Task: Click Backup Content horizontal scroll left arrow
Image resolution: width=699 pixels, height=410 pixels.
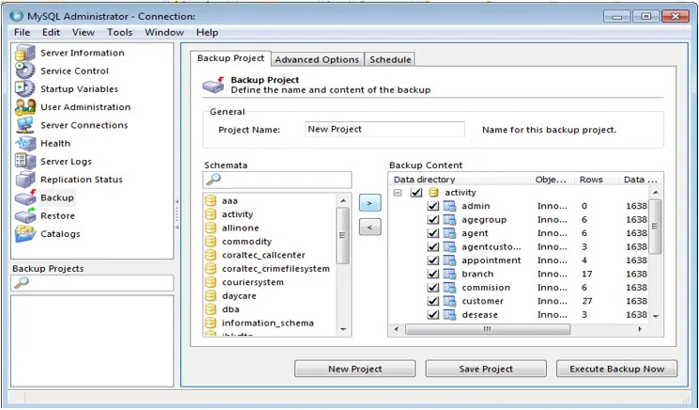Action: (x=396, y=329)
